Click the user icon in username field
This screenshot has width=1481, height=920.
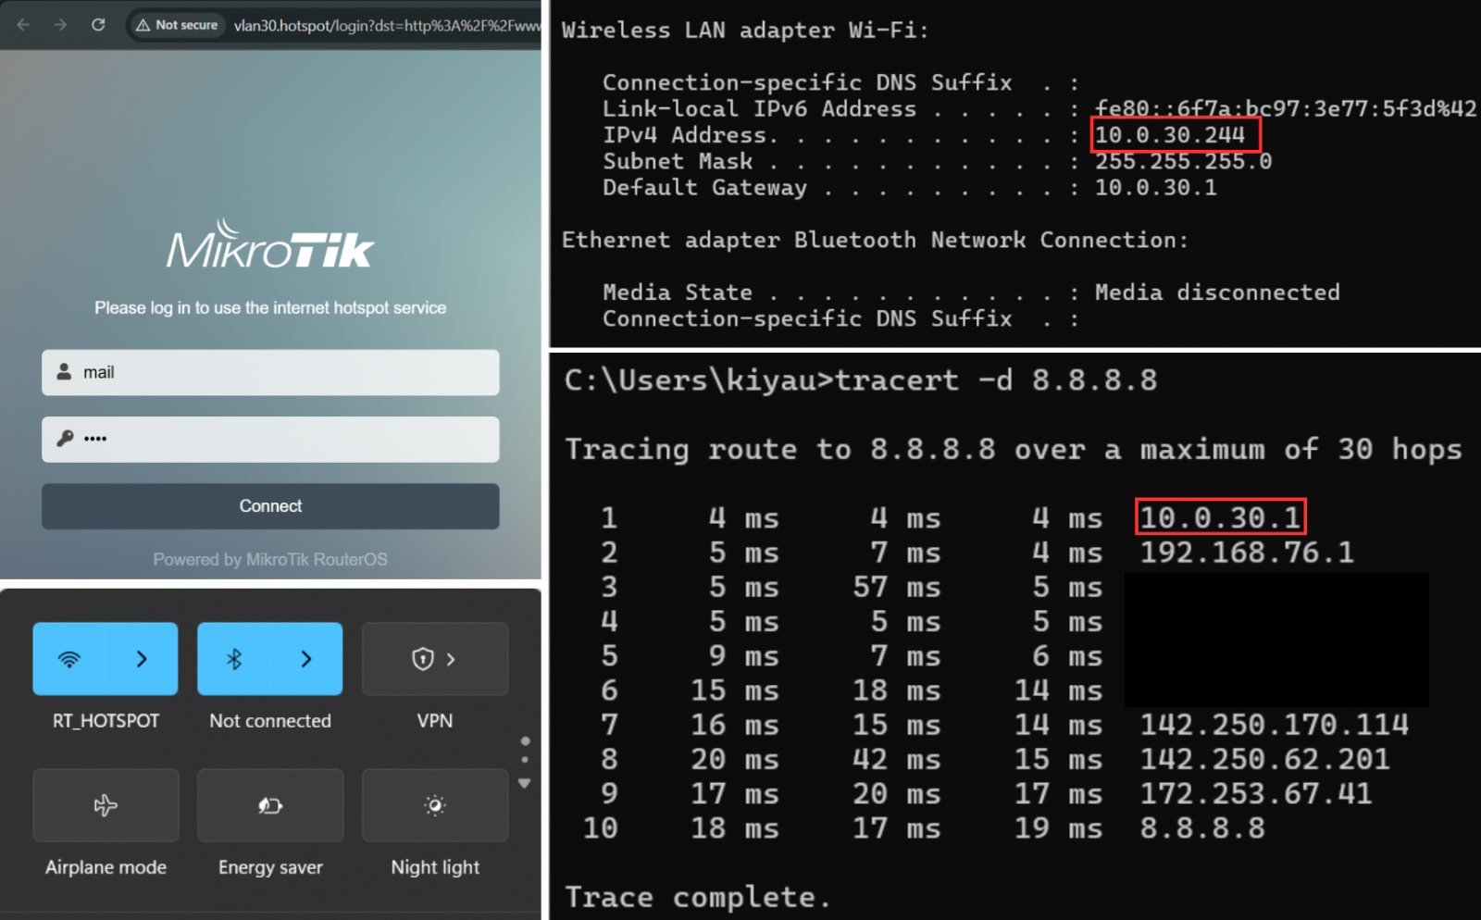[64, 372]
